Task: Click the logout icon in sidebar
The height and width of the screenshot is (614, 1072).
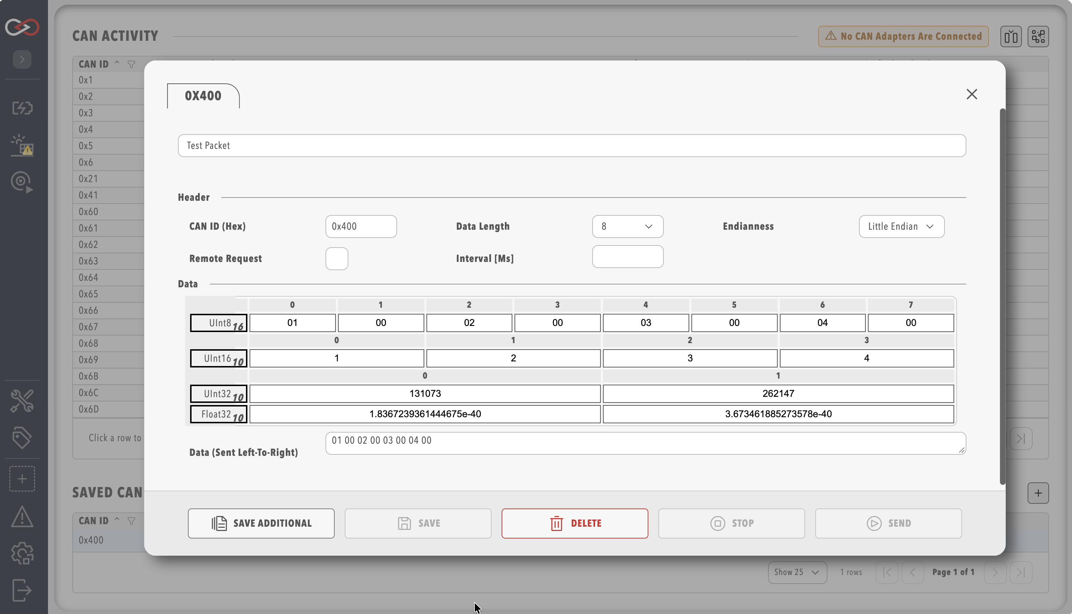Action: [22, 590]
